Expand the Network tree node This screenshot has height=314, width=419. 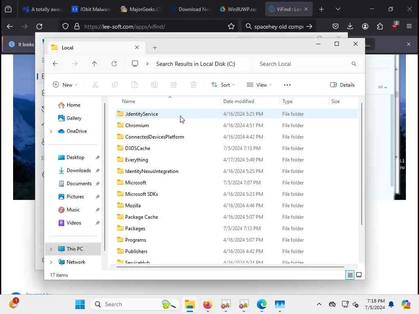click(51, 262)
